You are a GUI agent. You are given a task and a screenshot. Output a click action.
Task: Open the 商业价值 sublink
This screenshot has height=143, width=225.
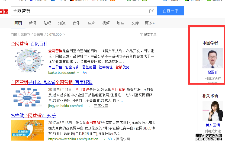55,67
